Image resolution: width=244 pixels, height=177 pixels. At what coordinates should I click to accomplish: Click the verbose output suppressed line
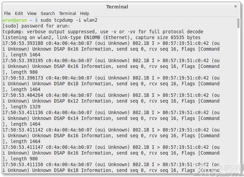tap(103, 32)
